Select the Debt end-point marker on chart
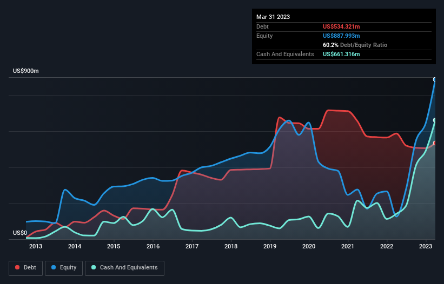Image resolution: width=444 pixels, height=284 pixels. pyautogui.click(x=435, y=143)
